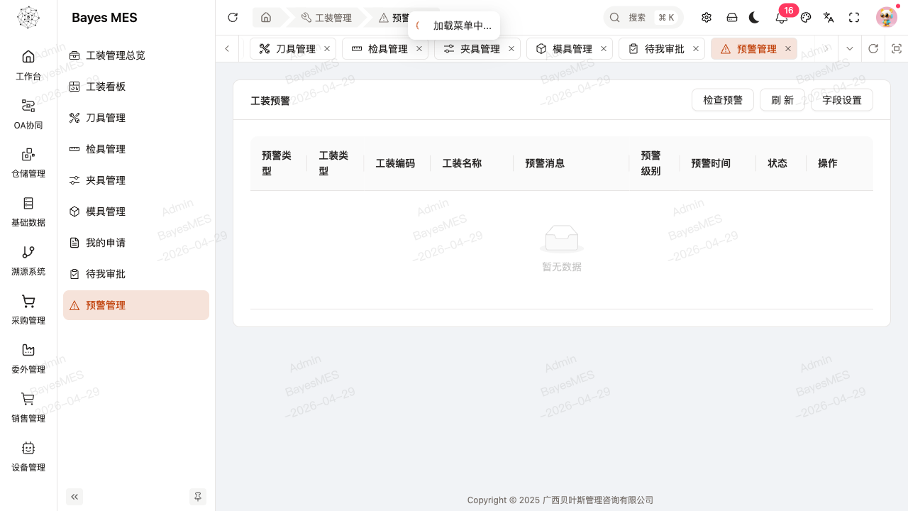Select 预警管理 in sidebar menu
Image resolution: width=908 pixels, height=511 pixels.
tap(136, 305)
